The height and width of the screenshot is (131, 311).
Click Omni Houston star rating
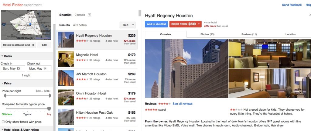82,99
